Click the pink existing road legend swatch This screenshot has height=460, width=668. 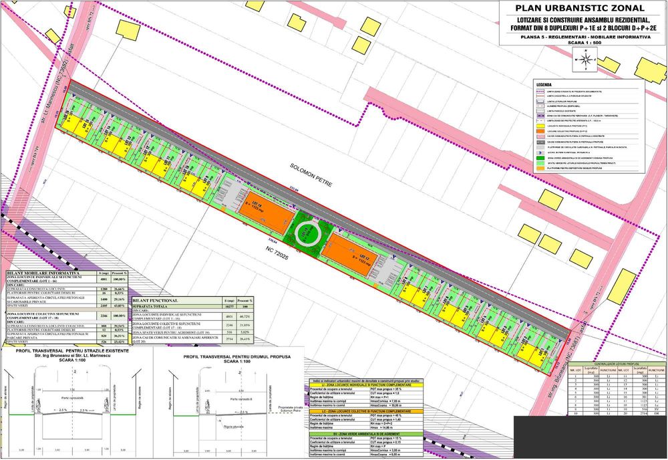[x=540, y=136]
